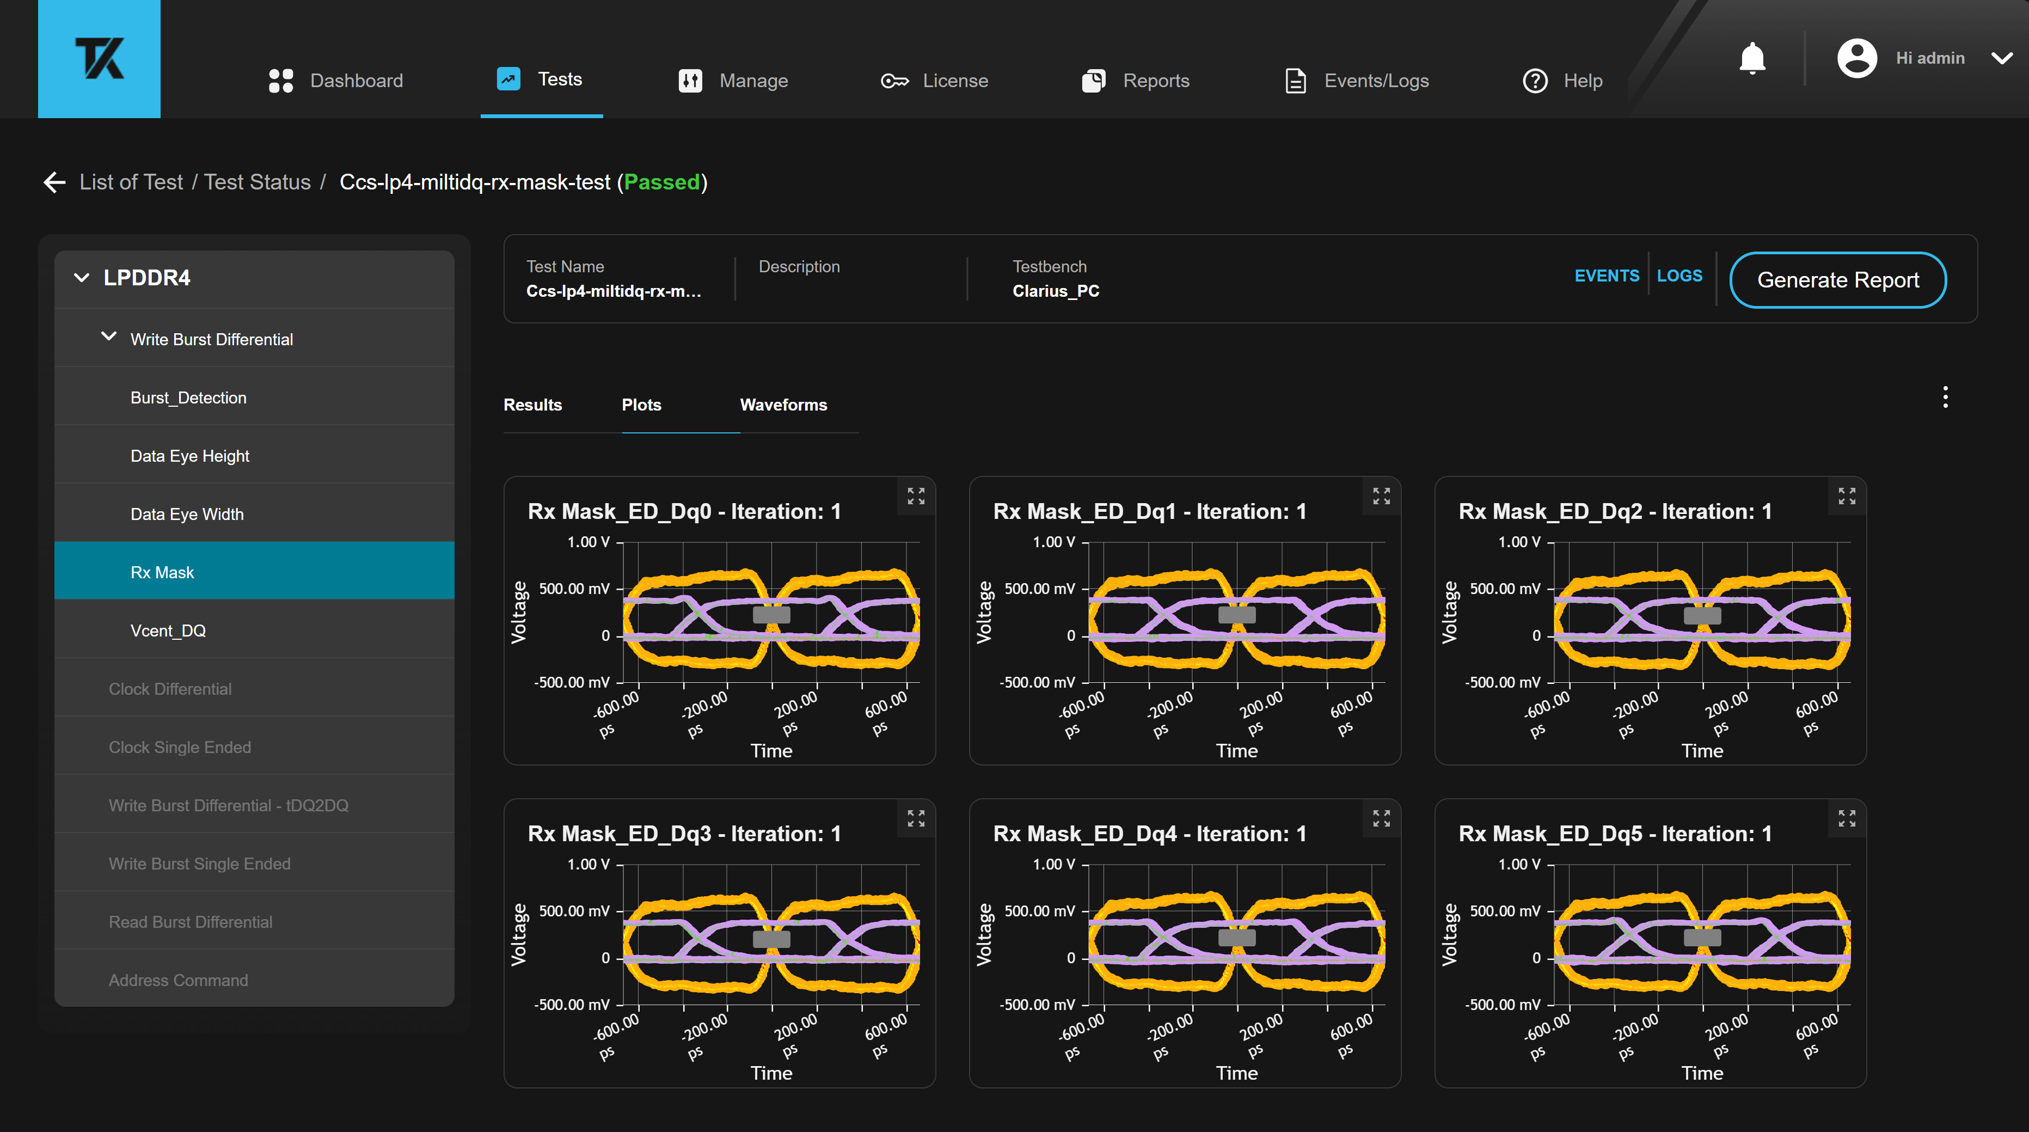The height and width of the screenshot is (1132, 2029).
Task: Select Data Eye Width in the tree
Action: (187, 515)
